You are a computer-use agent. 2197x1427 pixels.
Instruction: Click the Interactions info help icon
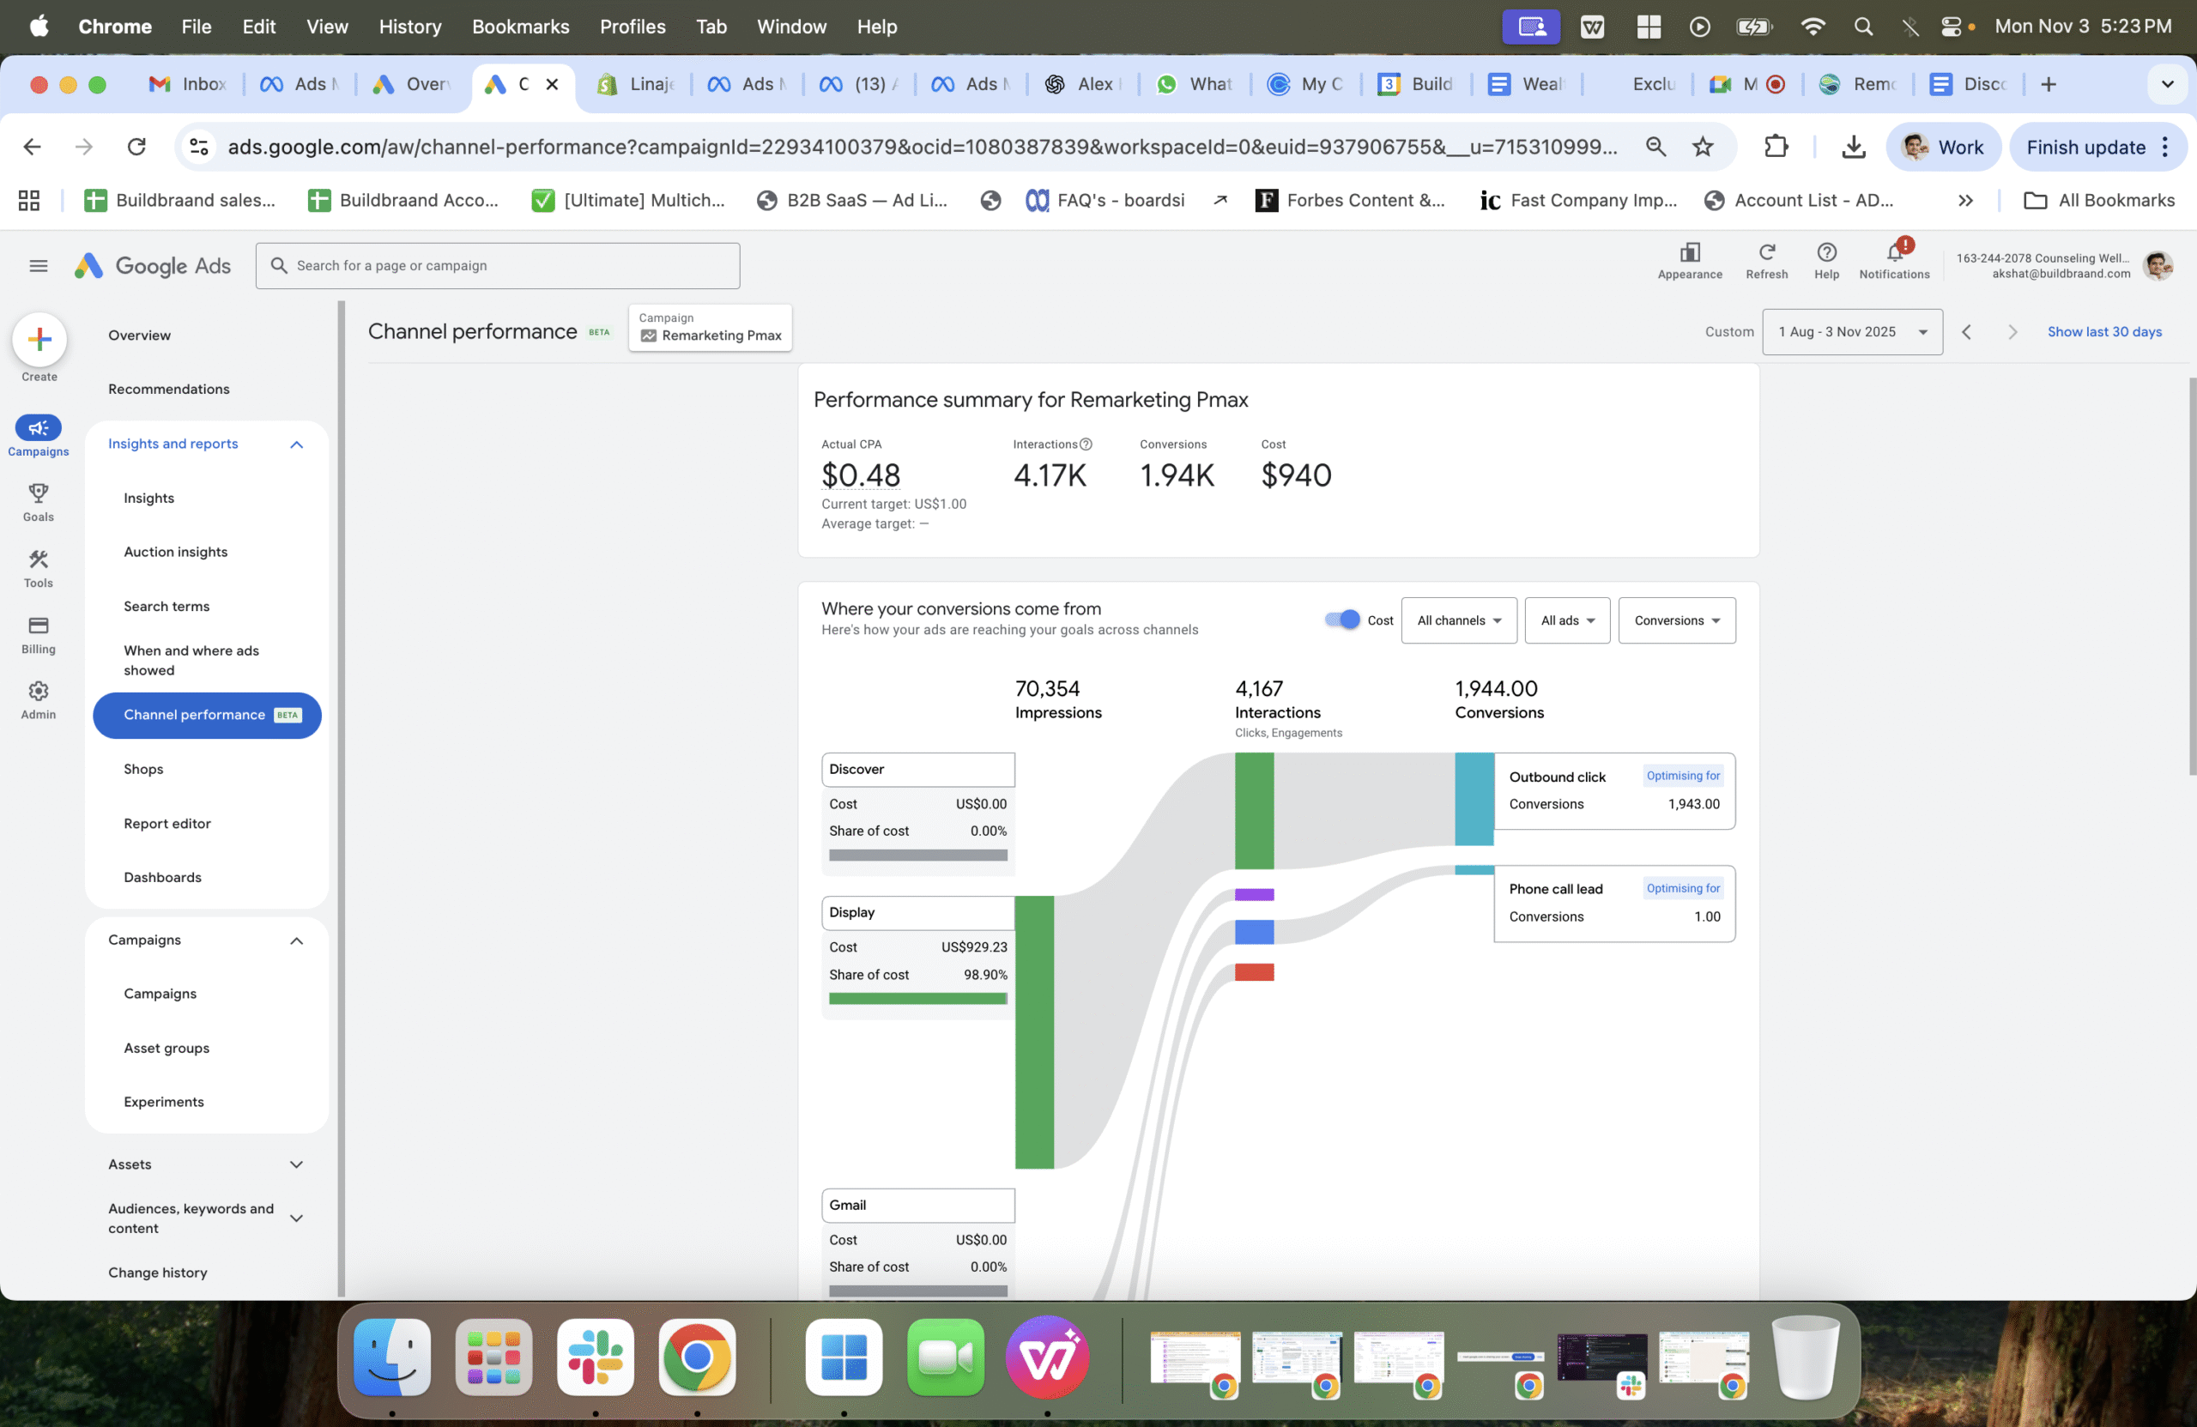point(1086,444)
